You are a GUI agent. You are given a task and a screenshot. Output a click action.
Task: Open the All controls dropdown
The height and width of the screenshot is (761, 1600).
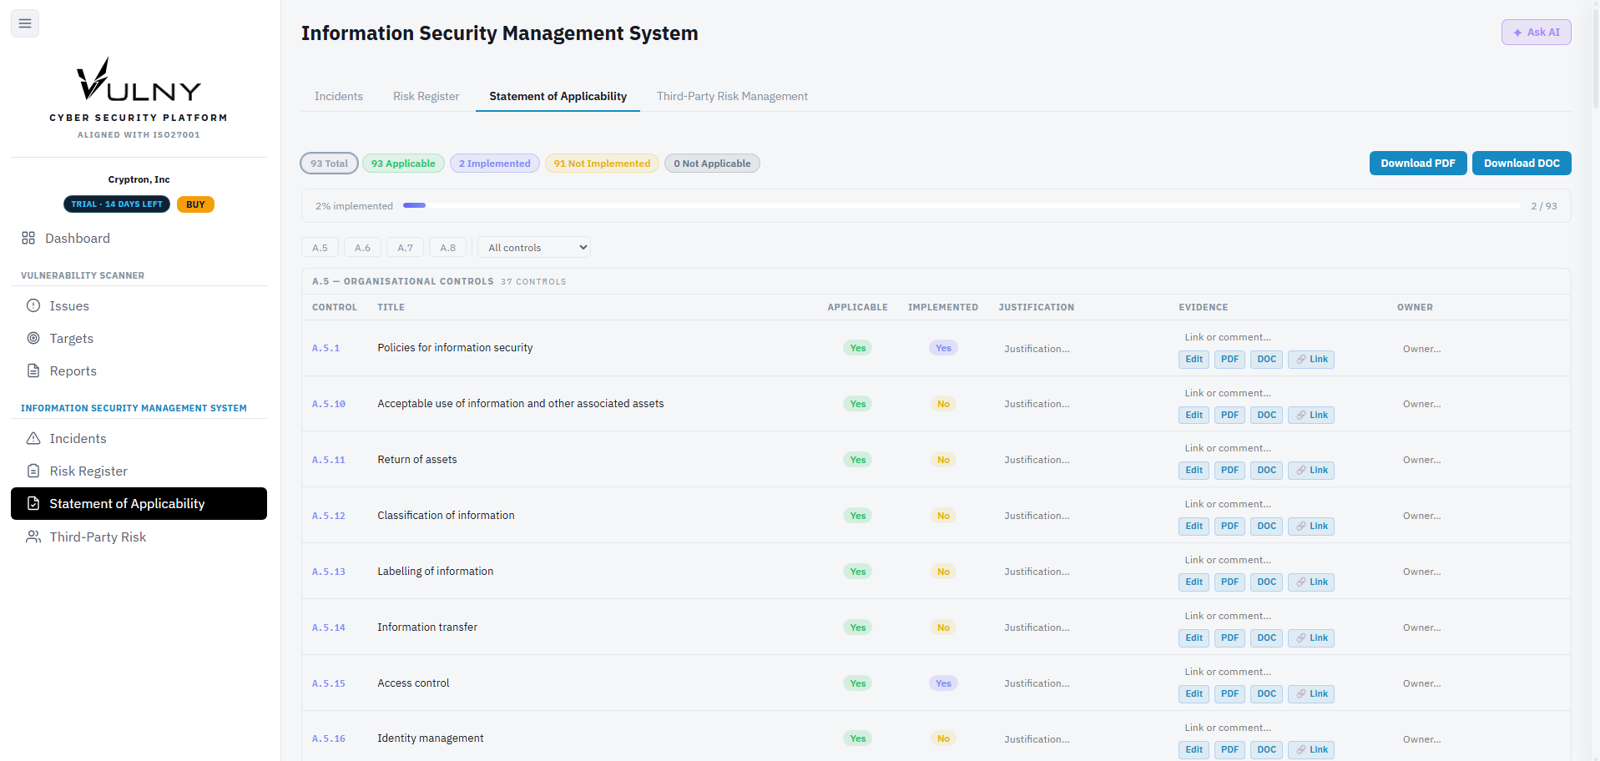534,247
